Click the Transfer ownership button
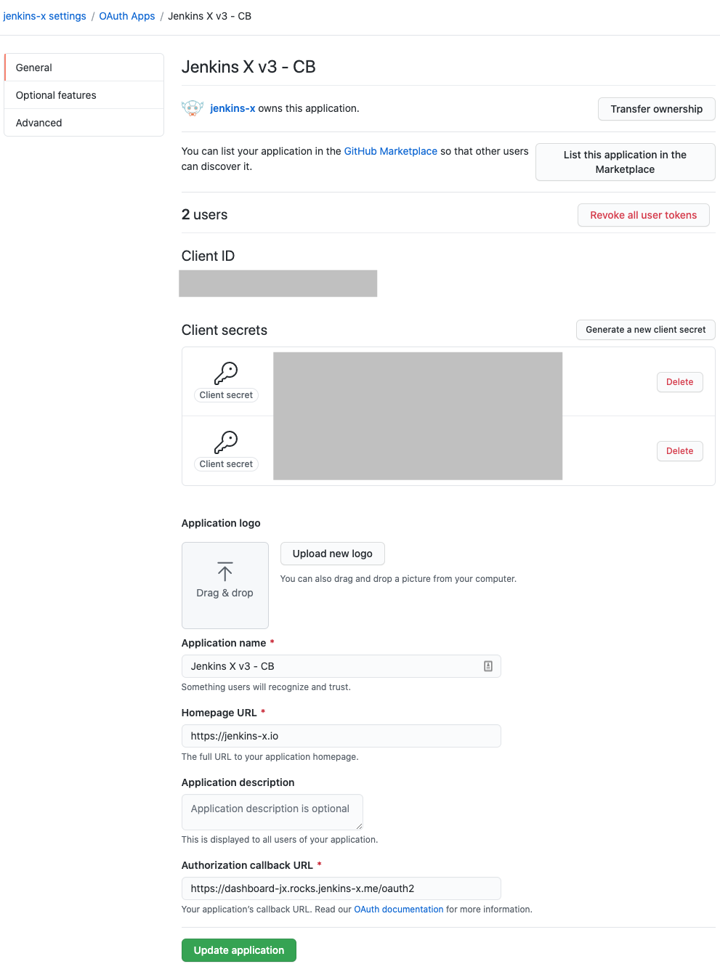The width and height of the screenshot is (720, 964). coord(656,109)
